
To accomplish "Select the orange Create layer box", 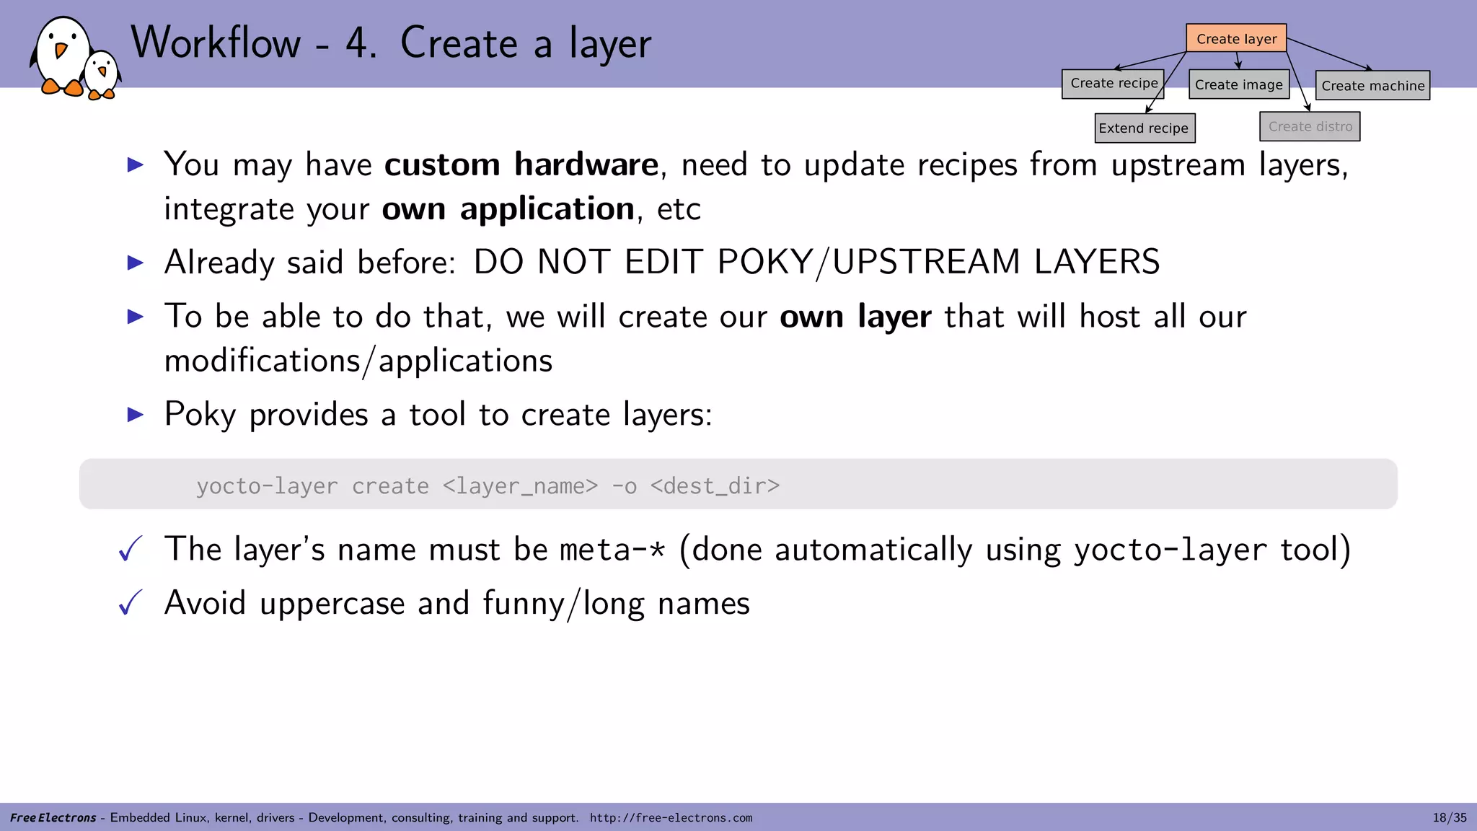I will pos(1236,38).
